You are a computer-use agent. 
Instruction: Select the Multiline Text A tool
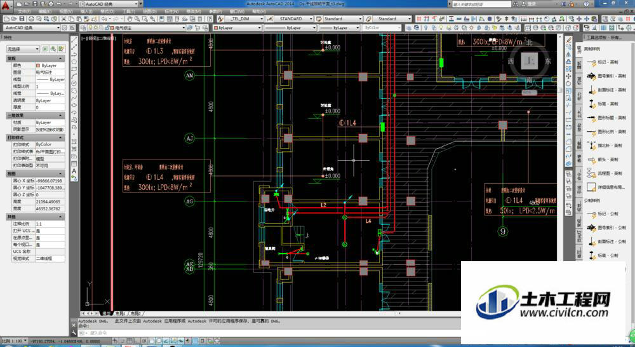[x=74, y=171]
